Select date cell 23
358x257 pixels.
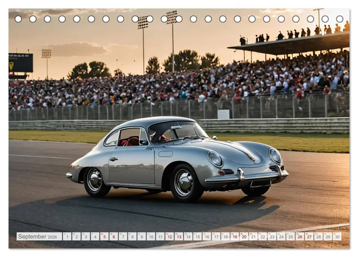pos(272,237)
